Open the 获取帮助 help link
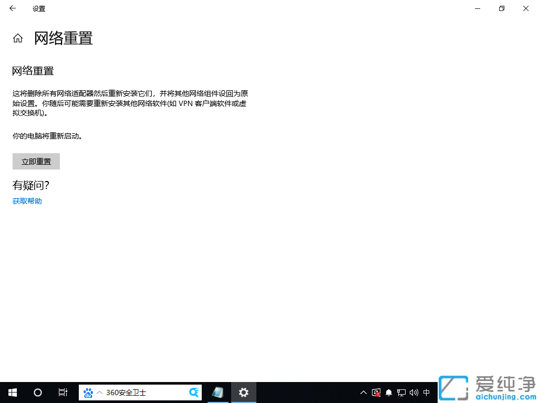Screen dimensions: 538x403 [x=26, y=201]
